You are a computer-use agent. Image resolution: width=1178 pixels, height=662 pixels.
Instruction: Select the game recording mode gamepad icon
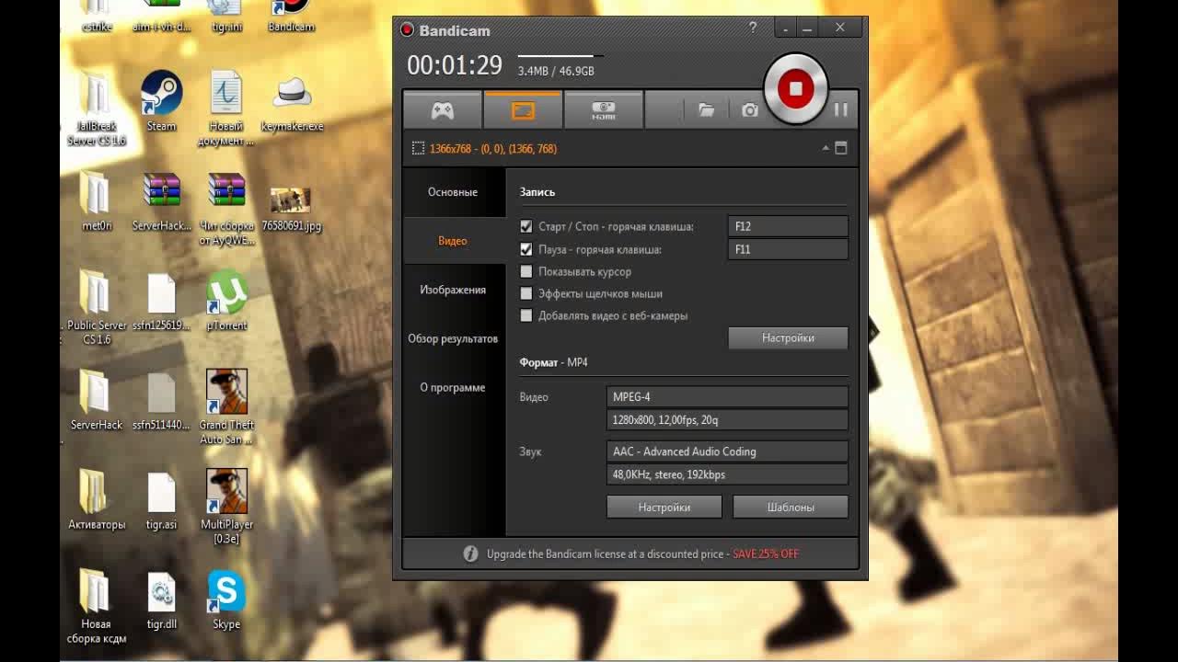[x=443, y=110]
